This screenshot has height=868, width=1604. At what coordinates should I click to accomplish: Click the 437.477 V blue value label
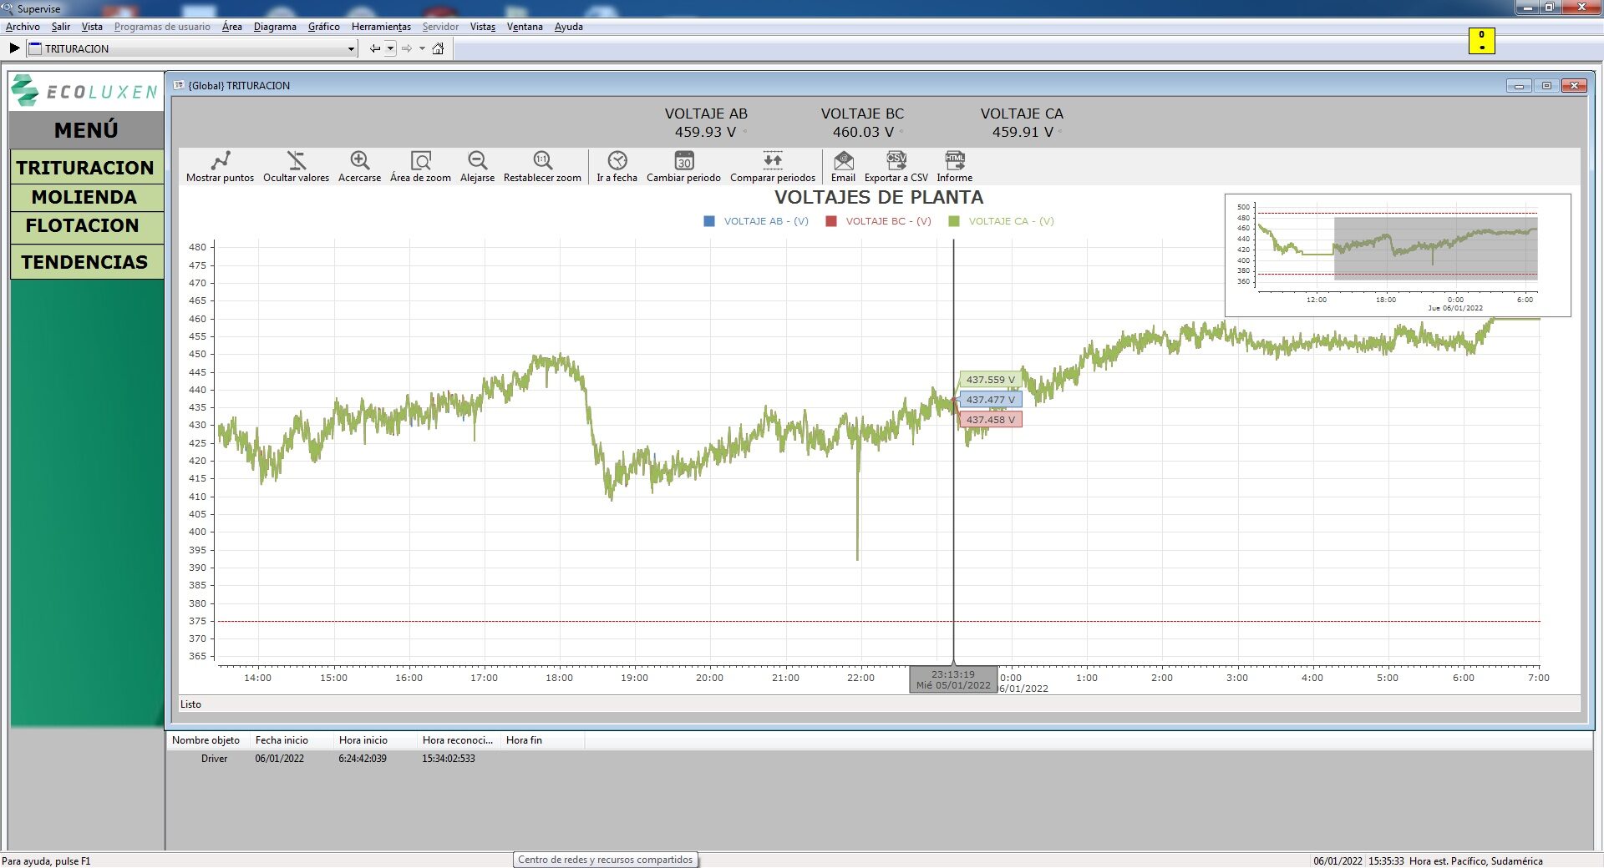click(990, 400)
